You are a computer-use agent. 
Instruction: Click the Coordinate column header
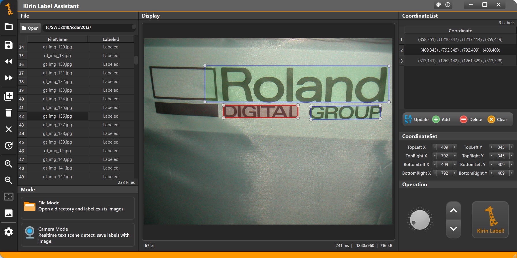460,31
